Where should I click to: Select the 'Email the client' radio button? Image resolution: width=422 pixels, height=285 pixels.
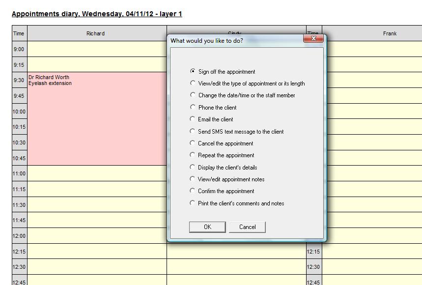pos(193,119)
